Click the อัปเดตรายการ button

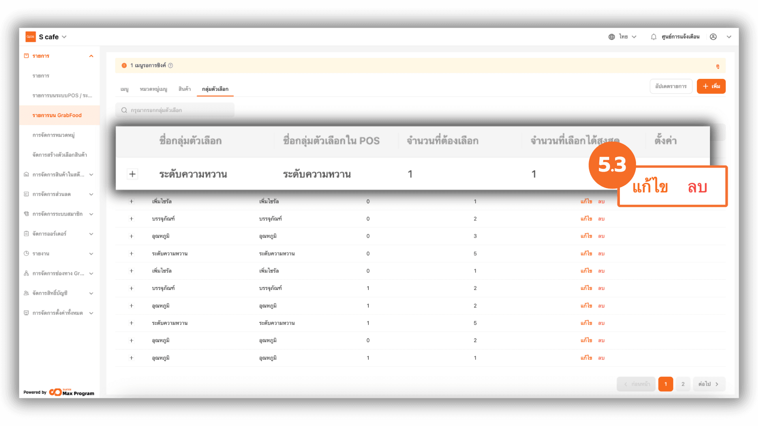coord(671,86)
